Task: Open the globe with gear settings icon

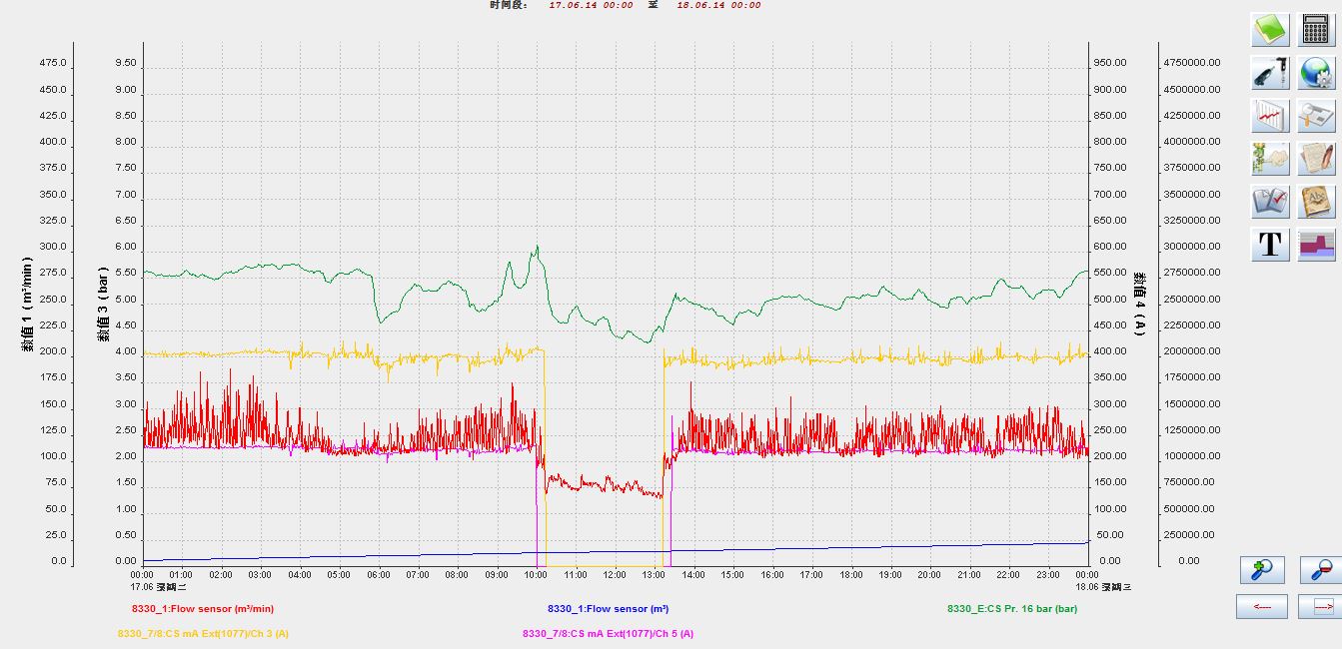Action: pos(1317,73)
